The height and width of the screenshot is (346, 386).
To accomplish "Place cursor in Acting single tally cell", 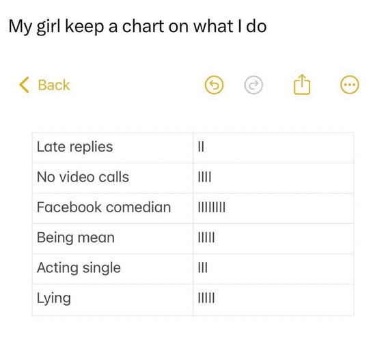I will tap(273, 268).
